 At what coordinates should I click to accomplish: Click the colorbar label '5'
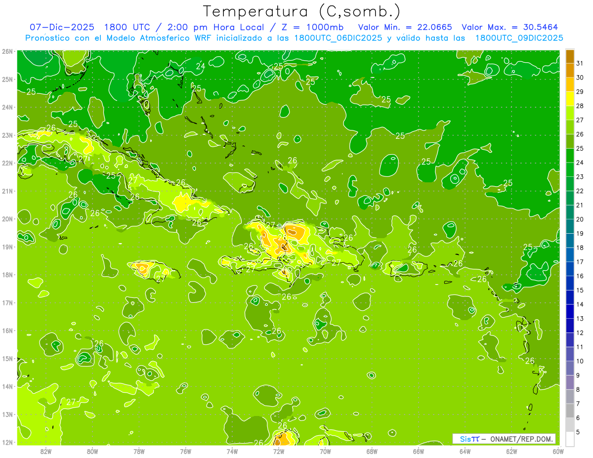[579, 432]
